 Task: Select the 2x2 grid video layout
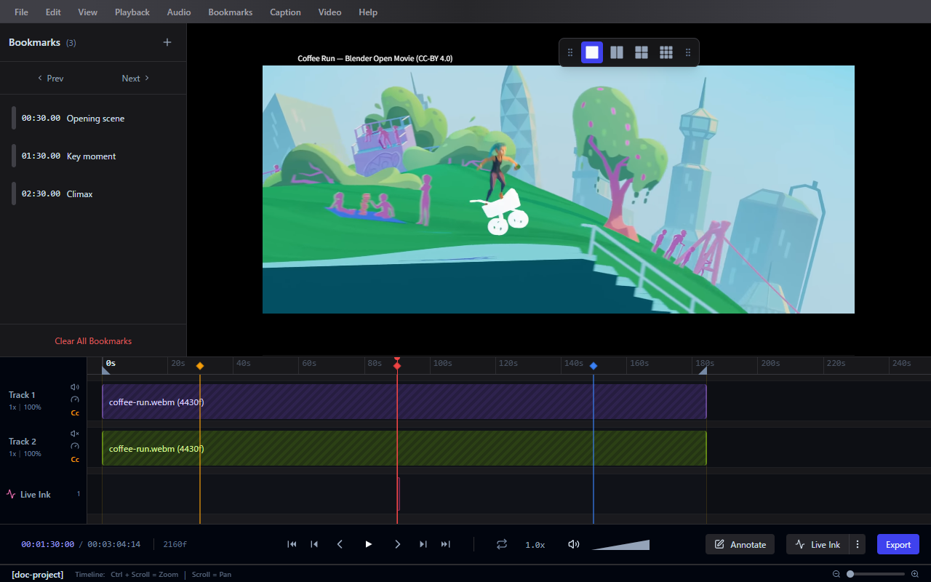(641, 52)
